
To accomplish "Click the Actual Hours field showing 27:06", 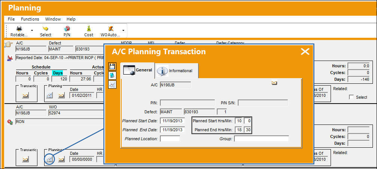I will point(80,79).
